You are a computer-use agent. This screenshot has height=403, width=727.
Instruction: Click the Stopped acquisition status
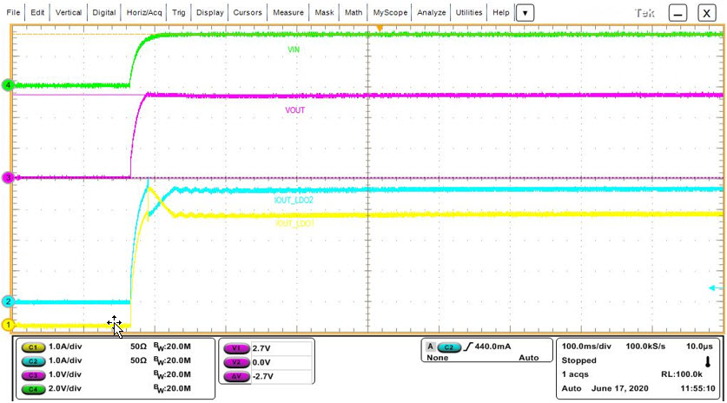coord(578,360)
